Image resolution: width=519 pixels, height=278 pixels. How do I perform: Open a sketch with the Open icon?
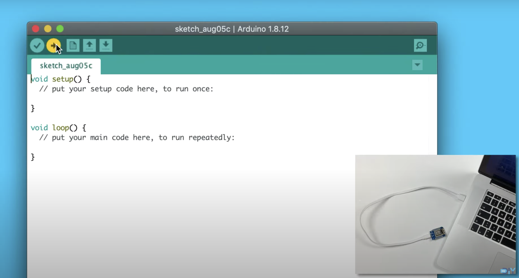pyautogui.click(x=89, y=45)
